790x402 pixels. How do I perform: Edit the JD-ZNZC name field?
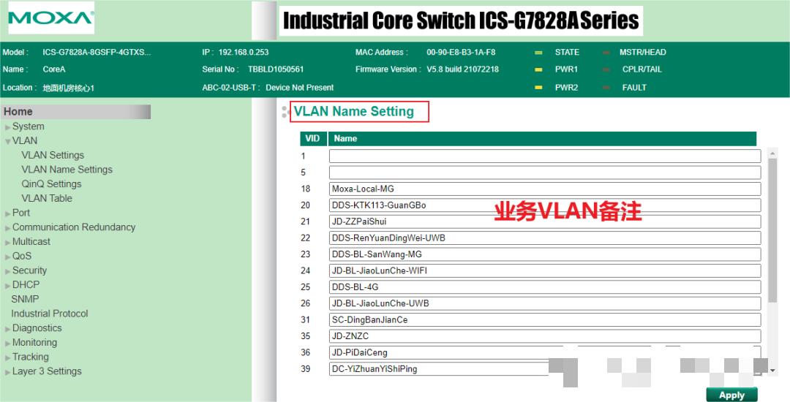(545, 336)
